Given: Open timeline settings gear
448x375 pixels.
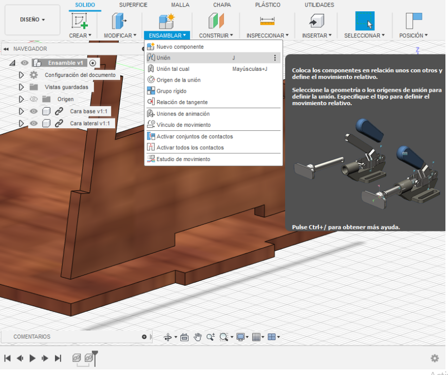Looking at the screenshot, I should (x=435, y=358).
